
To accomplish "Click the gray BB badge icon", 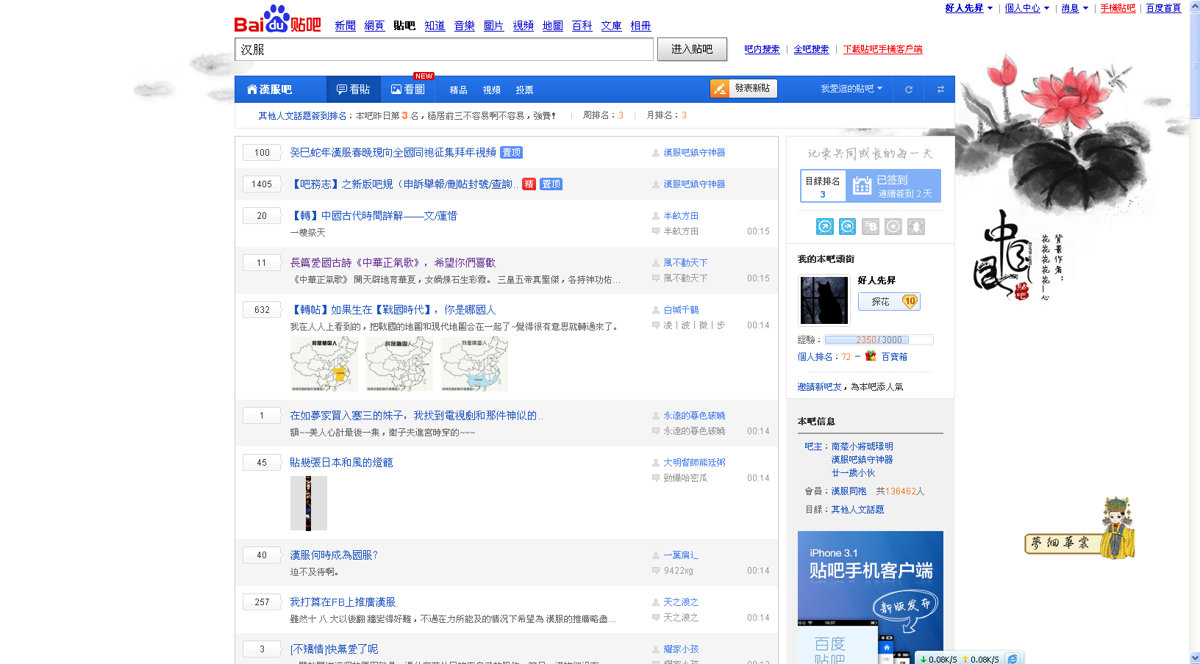I will (871, 226).
